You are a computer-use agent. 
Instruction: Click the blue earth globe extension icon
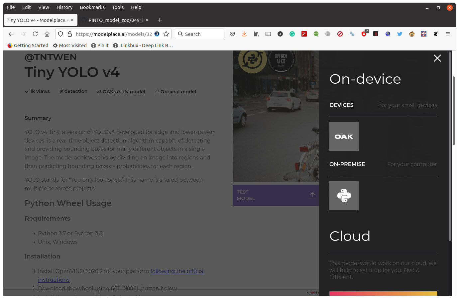388,34
